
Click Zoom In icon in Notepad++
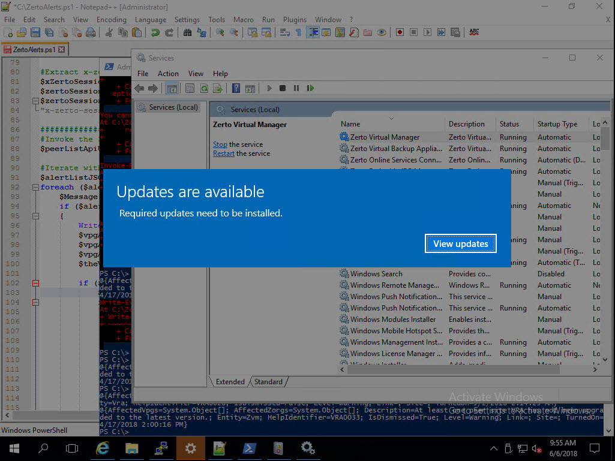(x=220, y=32)
